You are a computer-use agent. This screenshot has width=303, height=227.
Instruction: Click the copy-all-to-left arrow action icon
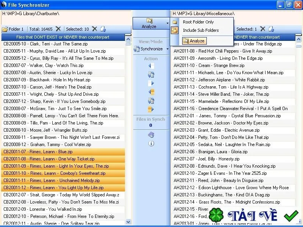(x=151, y=66)
